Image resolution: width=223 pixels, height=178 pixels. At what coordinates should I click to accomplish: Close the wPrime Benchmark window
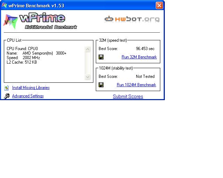159,6
